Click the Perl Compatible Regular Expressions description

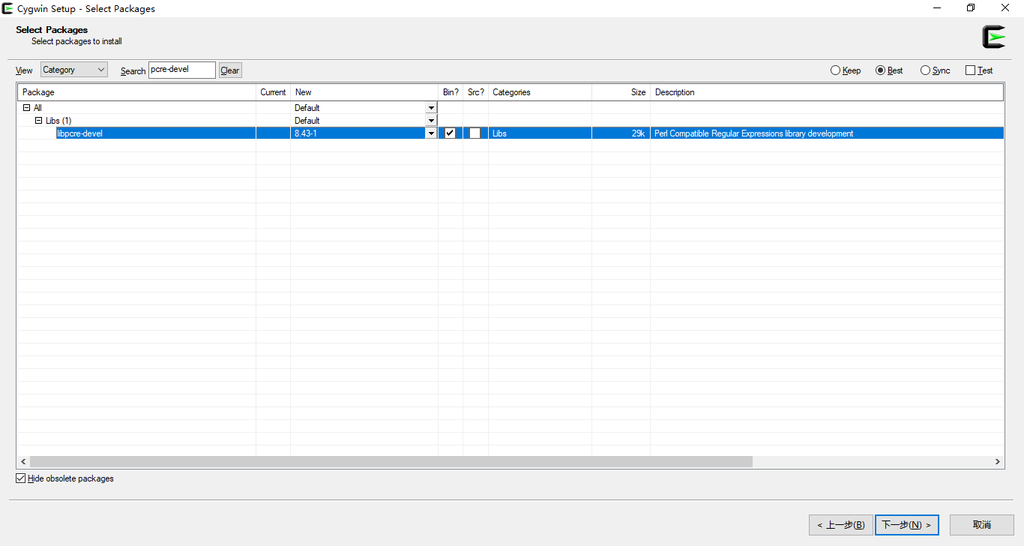point(753,133)
